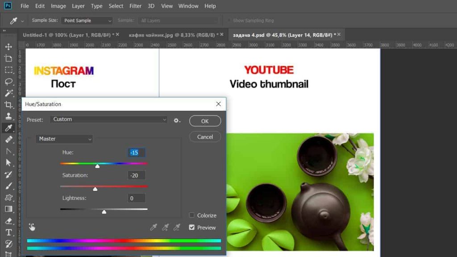Select the Lasso tool
457x257 pixels.
(8, 82)
